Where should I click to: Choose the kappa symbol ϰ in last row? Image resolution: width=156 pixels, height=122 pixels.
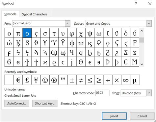click(45, 62)
